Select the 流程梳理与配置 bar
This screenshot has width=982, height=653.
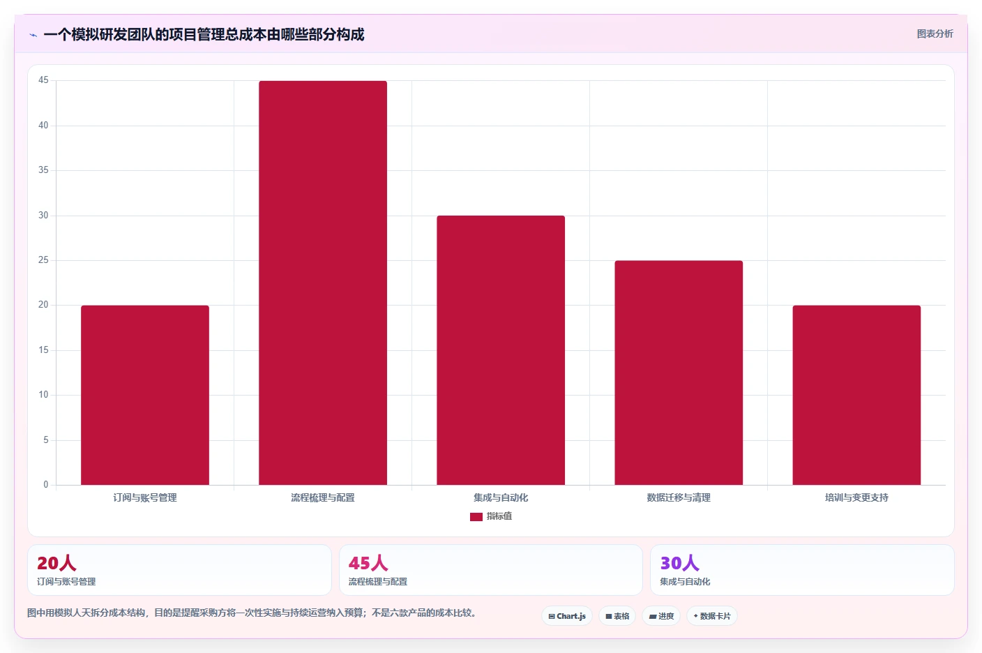pyautogui.click(x=323, y=283)
